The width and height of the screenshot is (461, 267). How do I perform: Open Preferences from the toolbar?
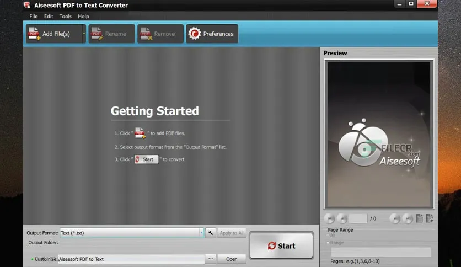pyautogui.click(x=212, y=34)
